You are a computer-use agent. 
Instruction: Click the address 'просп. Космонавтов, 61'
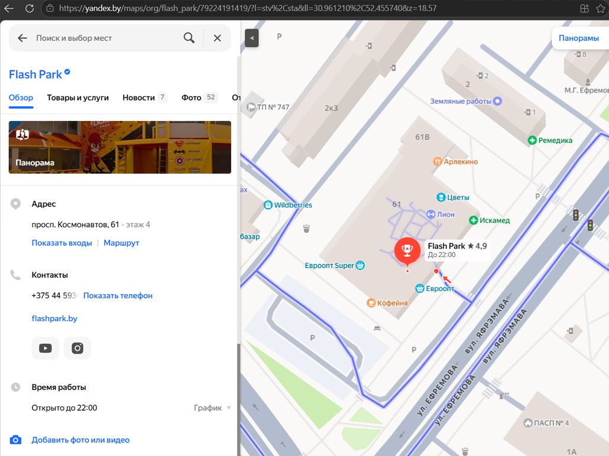pos(75,224)
